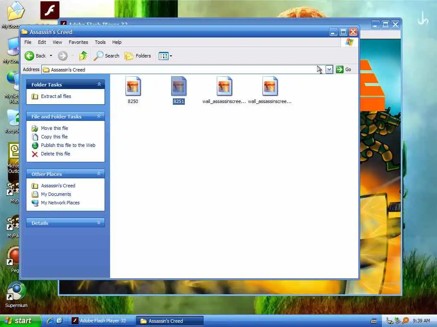Click the red X Delete icon

(35, 154)
